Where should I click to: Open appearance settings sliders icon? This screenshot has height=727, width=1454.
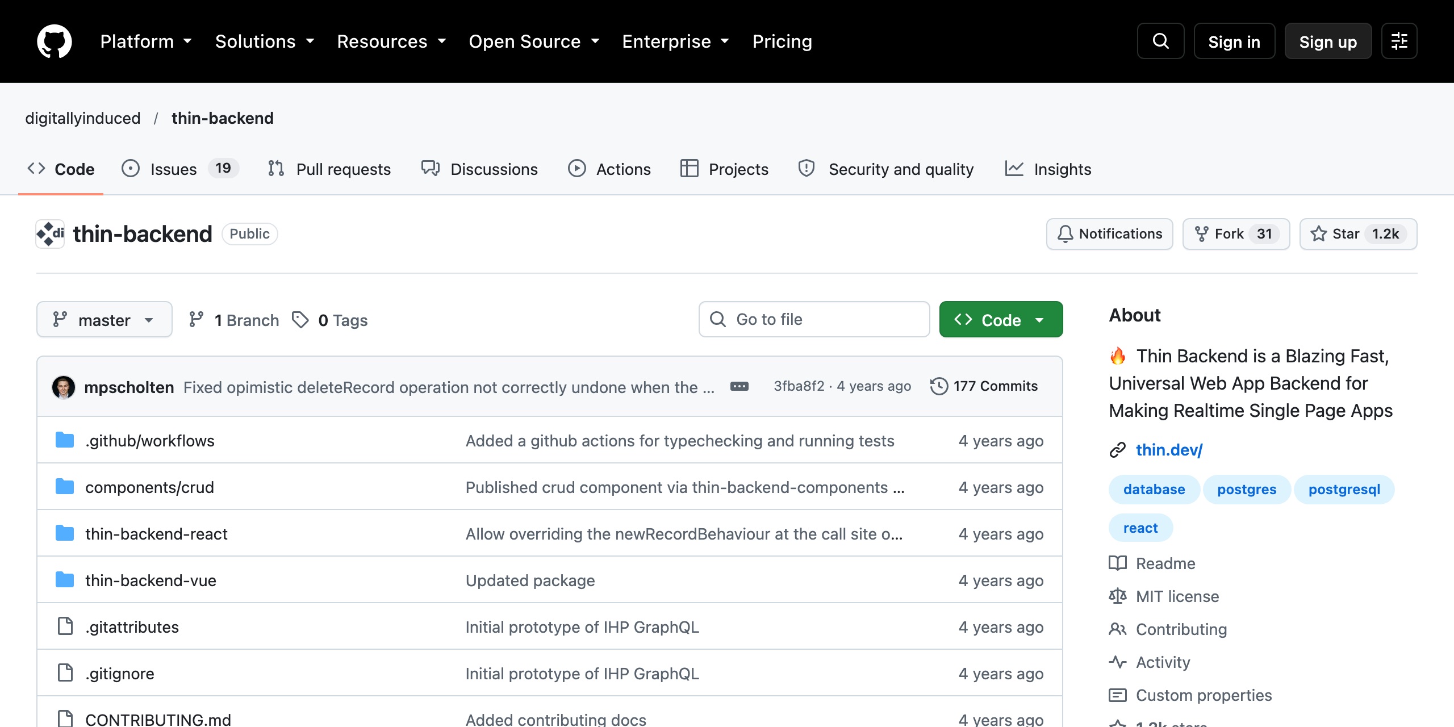point(1399,41)
